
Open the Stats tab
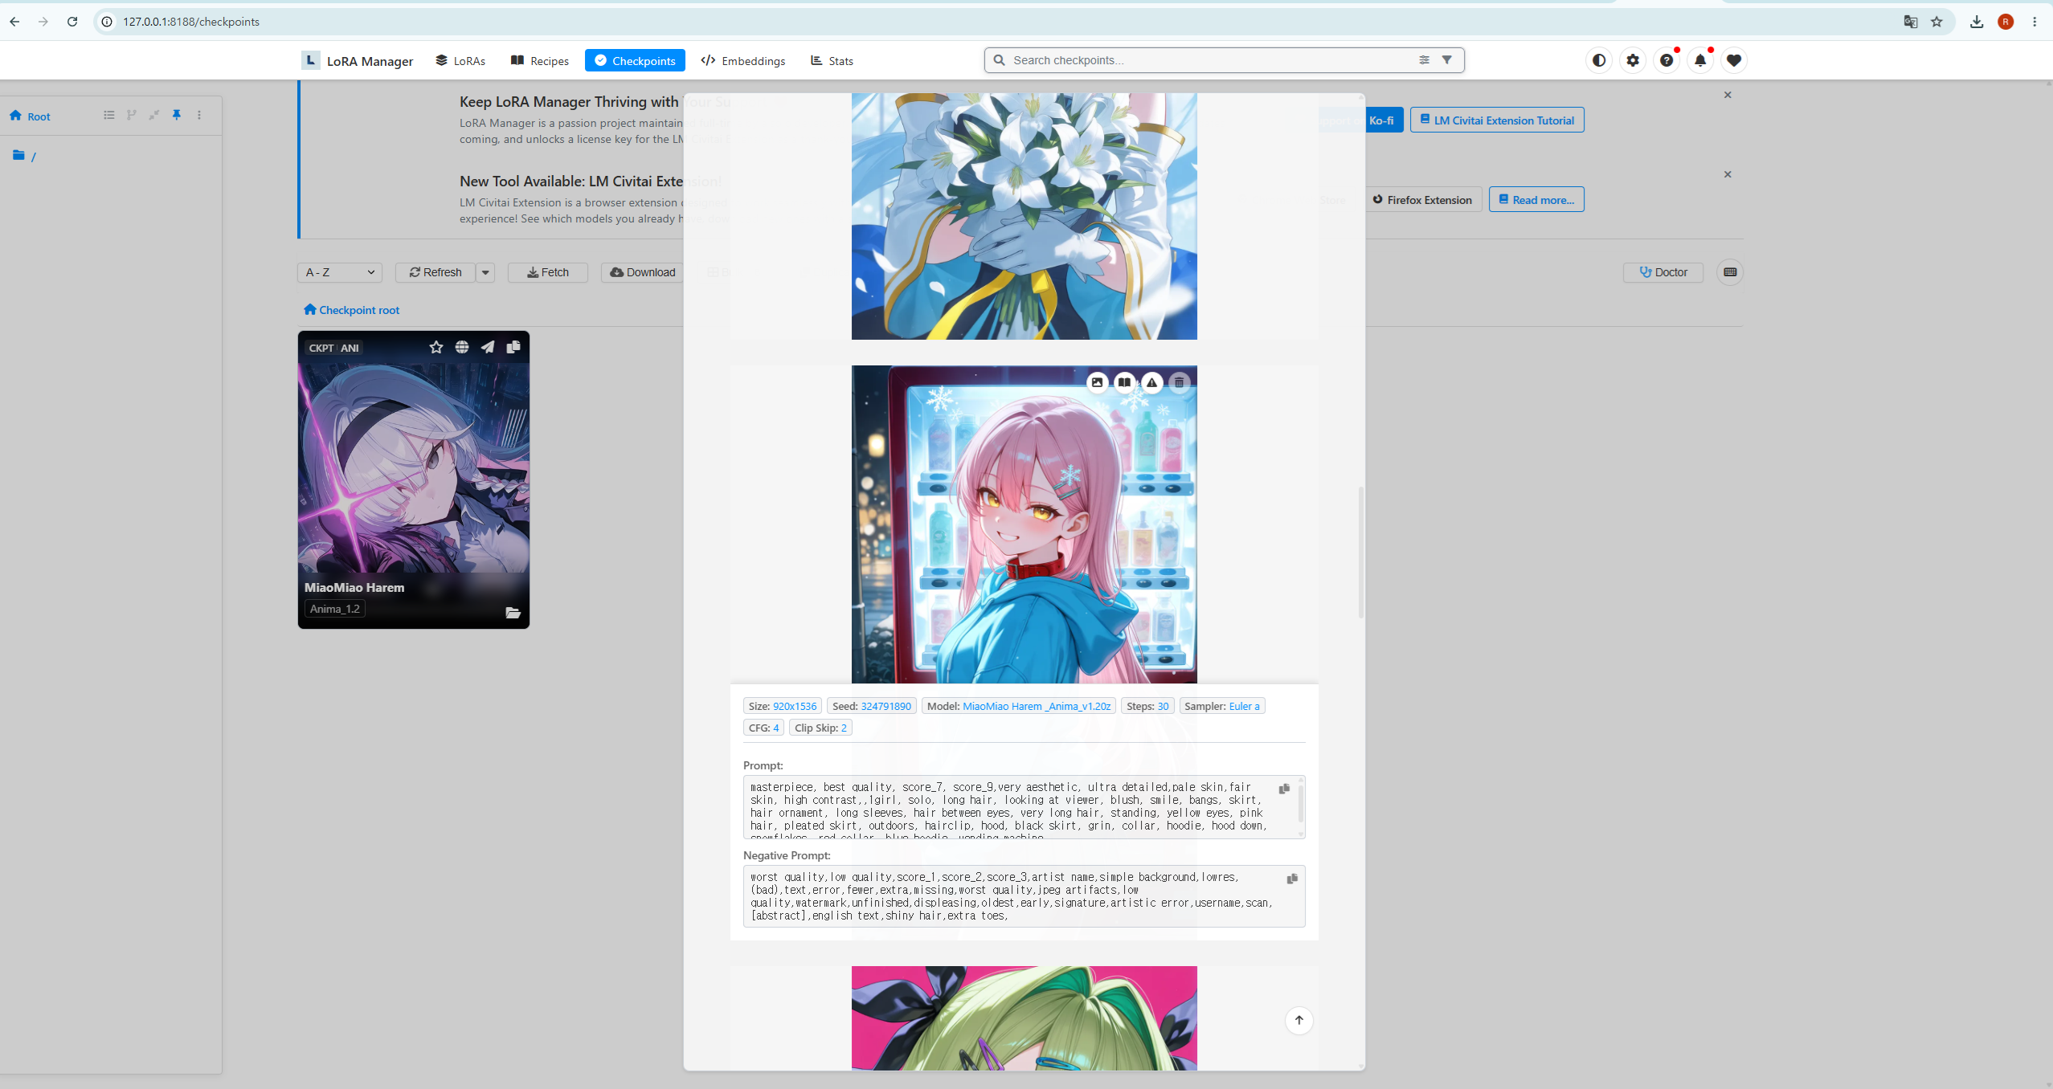832,61
